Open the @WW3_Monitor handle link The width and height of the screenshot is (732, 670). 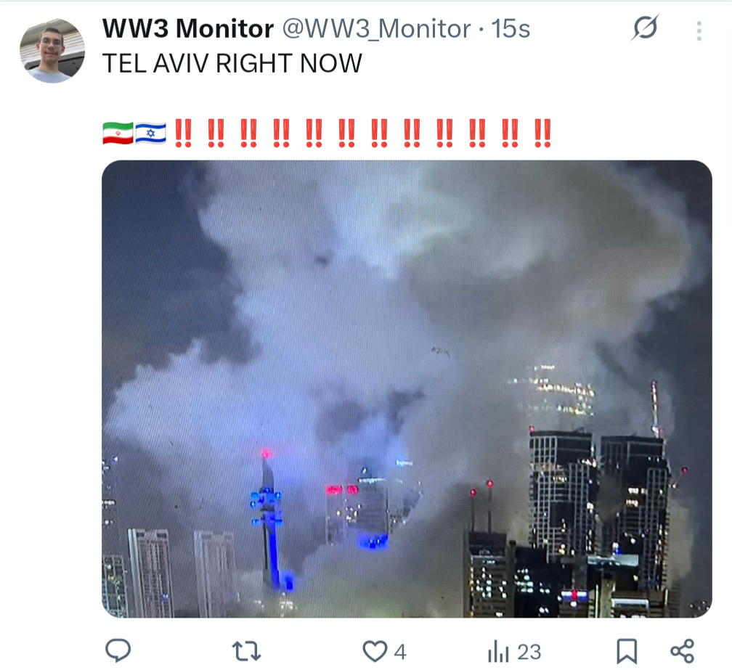376,29
